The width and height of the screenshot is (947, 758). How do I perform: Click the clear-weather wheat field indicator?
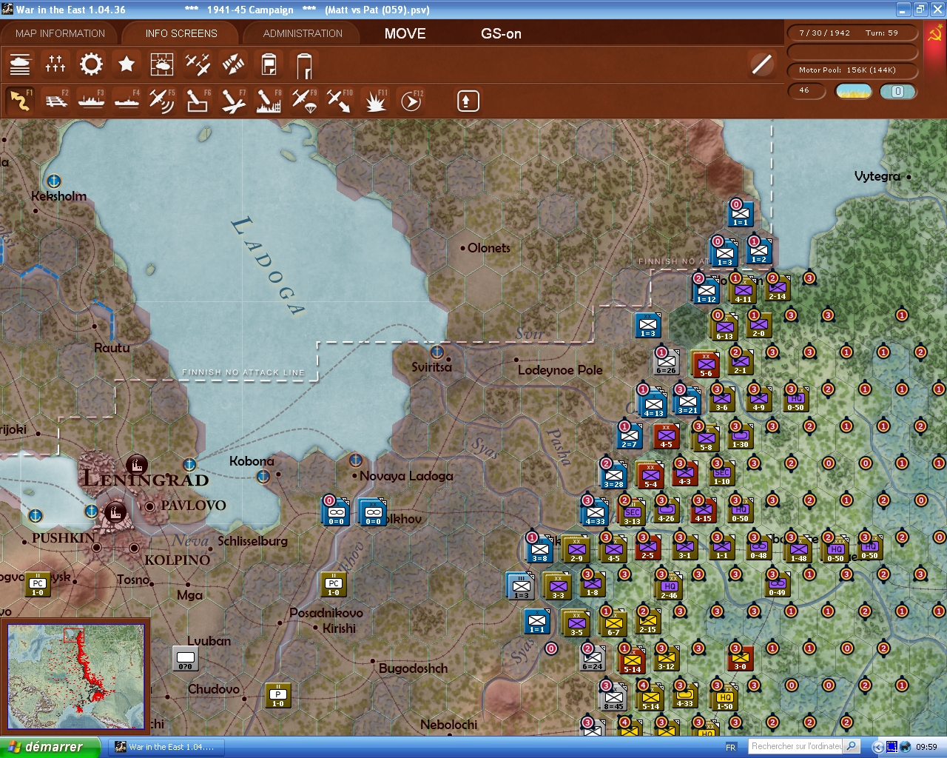854,91
